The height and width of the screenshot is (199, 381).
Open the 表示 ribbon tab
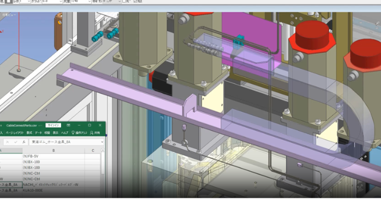[x=56, y=132]
